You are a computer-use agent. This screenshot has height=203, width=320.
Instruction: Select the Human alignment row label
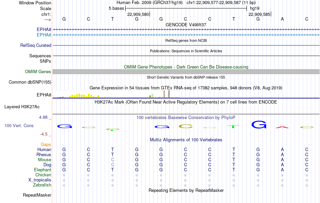[x=44, y=150]
